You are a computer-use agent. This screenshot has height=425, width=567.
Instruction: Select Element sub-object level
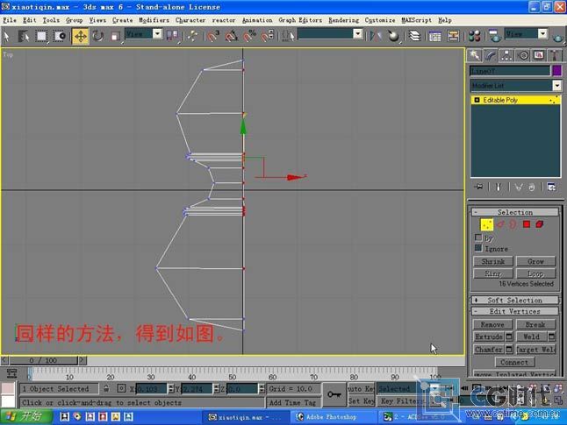tap(540, 224)
